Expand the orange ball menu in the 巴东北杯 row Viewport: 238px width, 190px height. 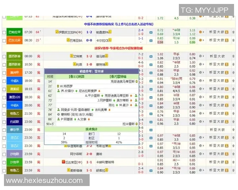coord(202,40)
